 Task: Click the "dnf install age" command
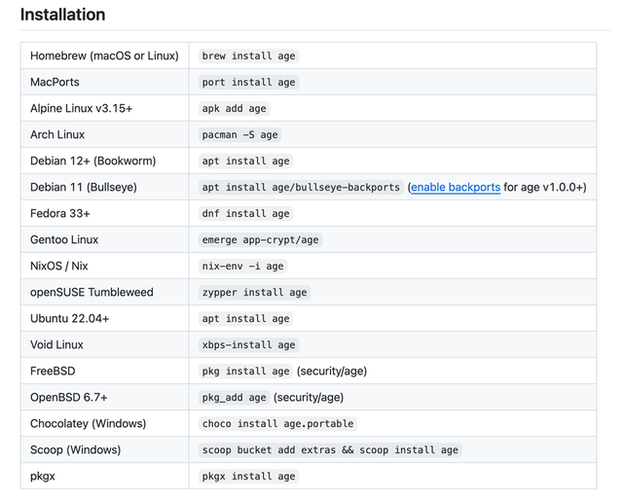coord(245,213)
